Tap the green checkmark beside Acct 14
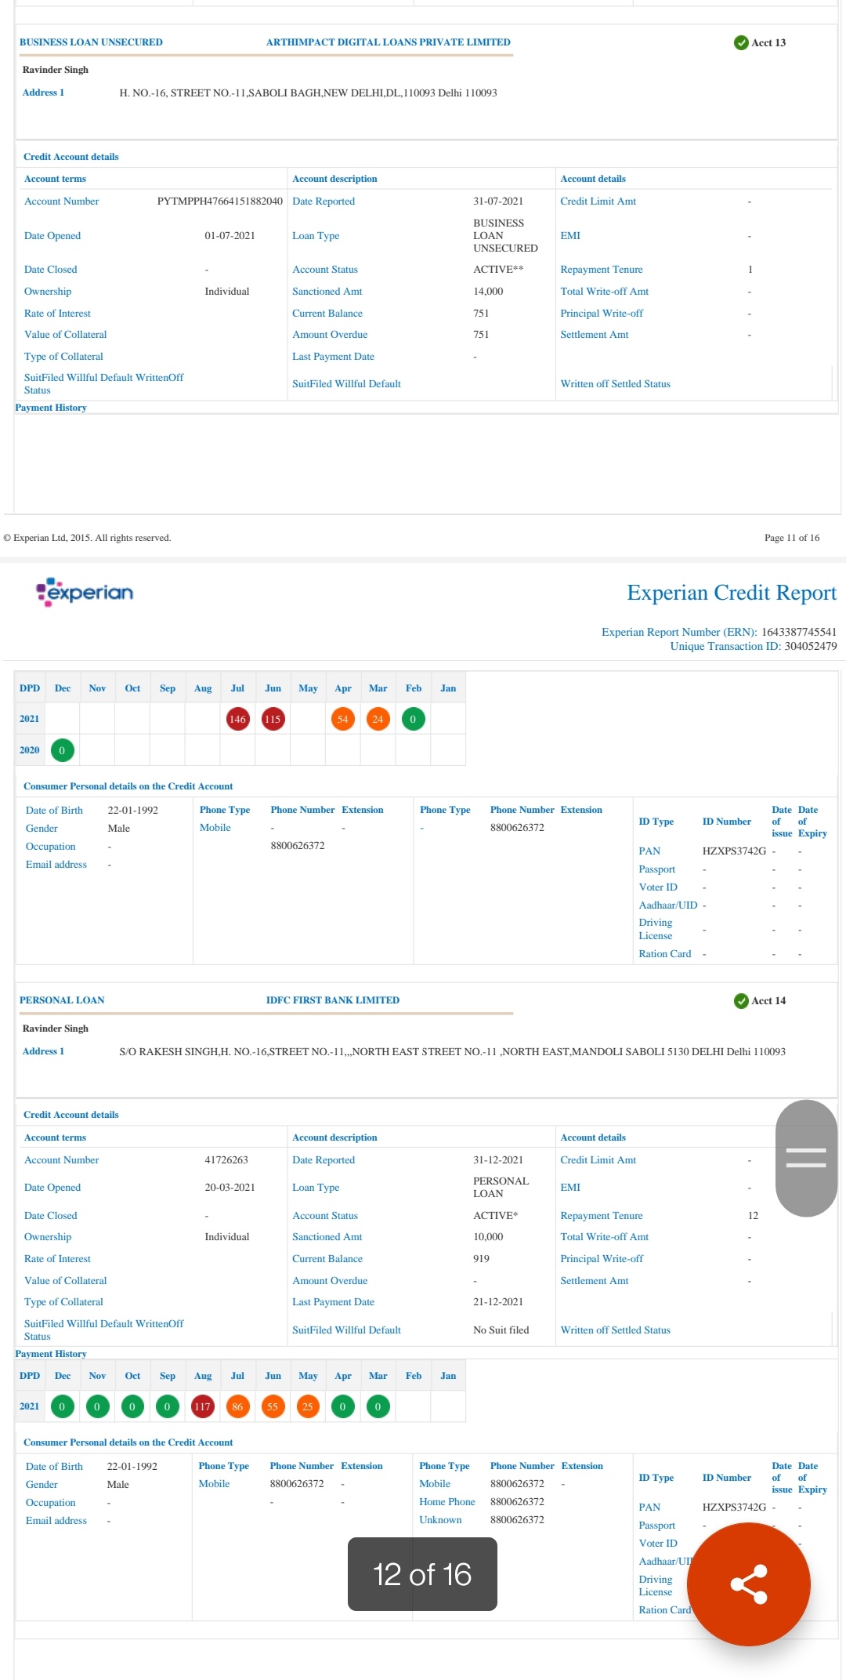Screen dimensions: 846x1680 740,1000
